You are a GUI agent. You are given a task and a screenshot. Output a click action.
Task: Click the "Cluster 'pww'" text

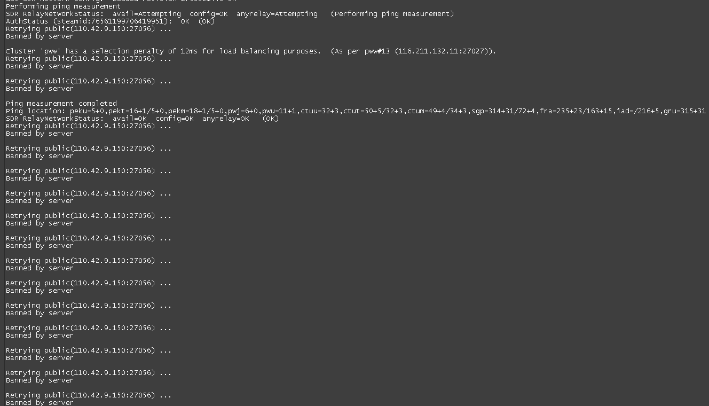click(33, 51)
